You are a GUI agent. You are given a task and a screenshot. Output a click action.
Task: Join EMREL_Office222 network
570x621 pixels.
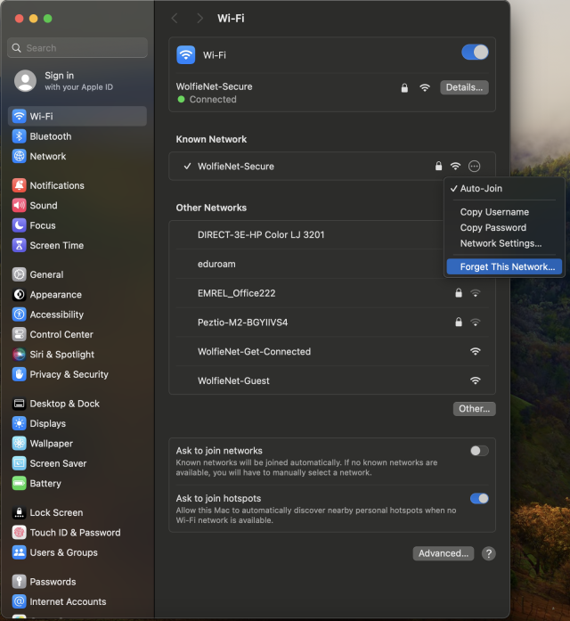(332, 293)
